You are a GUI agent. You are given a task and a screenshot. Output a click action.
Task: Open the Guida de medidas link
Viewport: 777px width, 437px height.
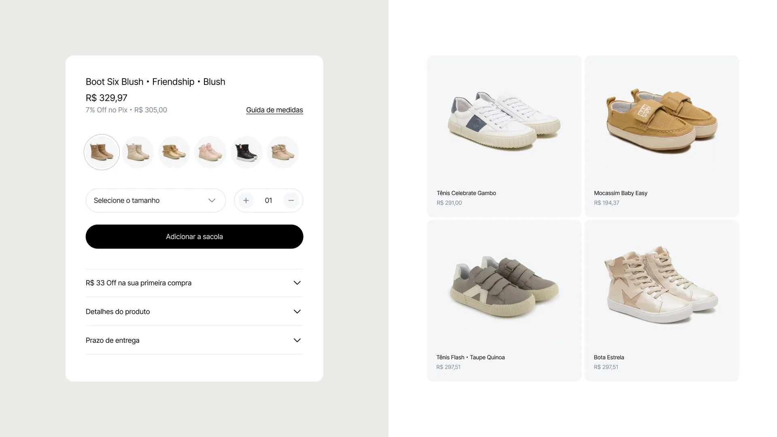[274, 110]
